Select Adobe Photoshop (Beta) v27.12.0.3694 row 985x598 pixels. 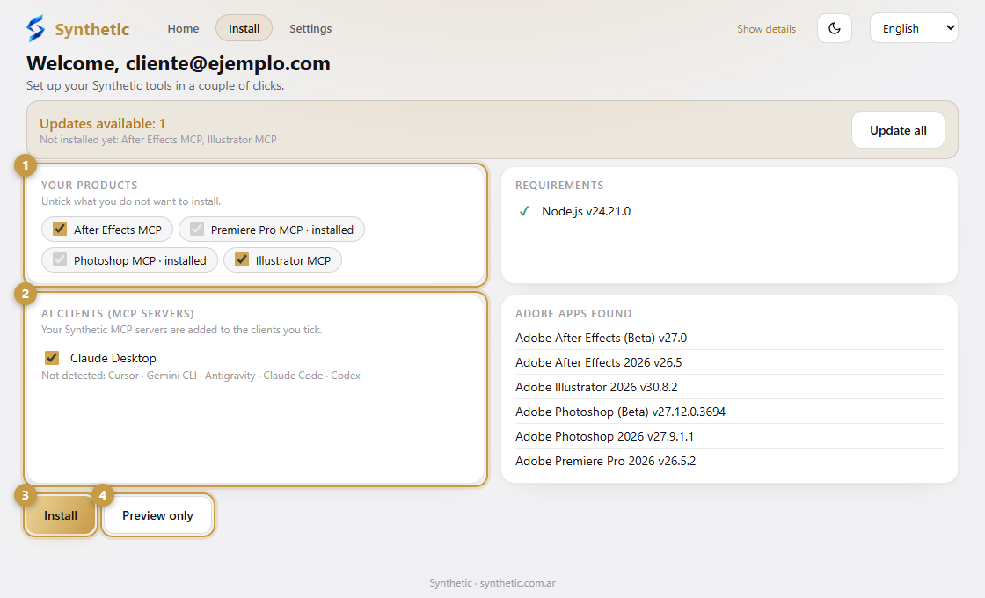729,412
